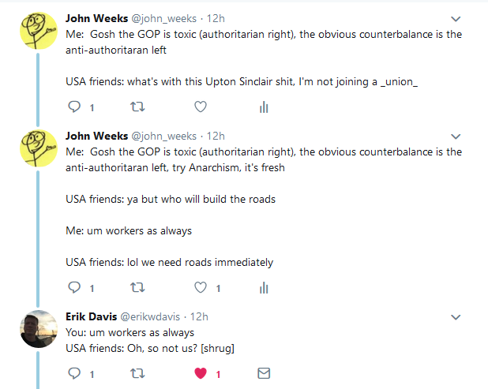
Task: Like the Anarchism roads tweet
Action: point(201,288)
